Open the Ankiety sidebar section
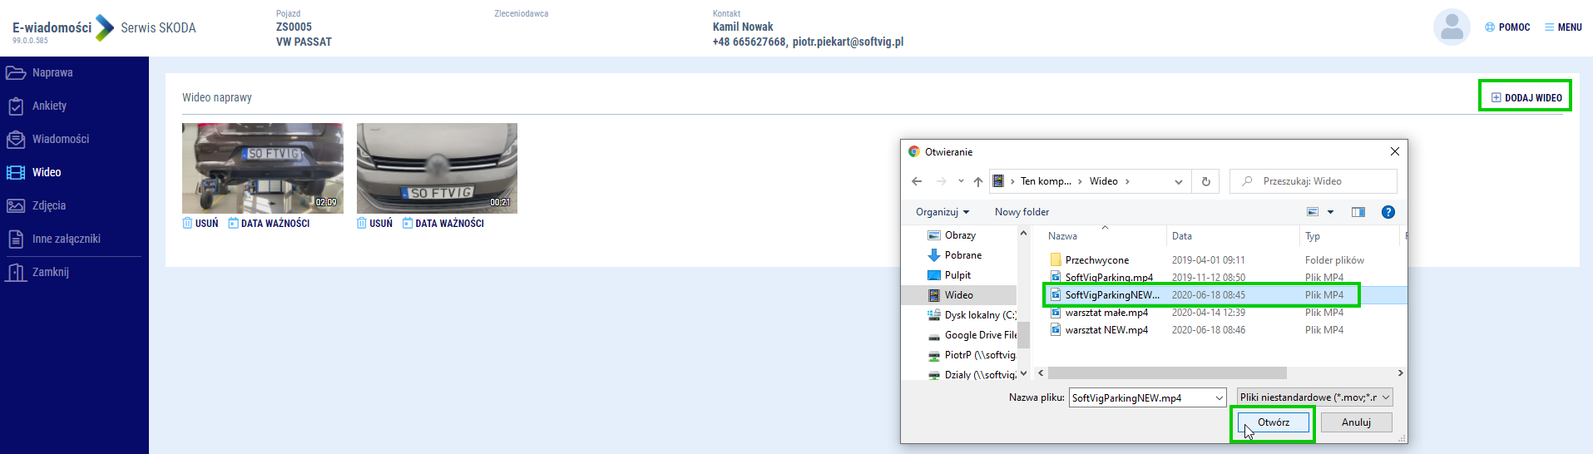The image size is (1593, 454). 48,106
